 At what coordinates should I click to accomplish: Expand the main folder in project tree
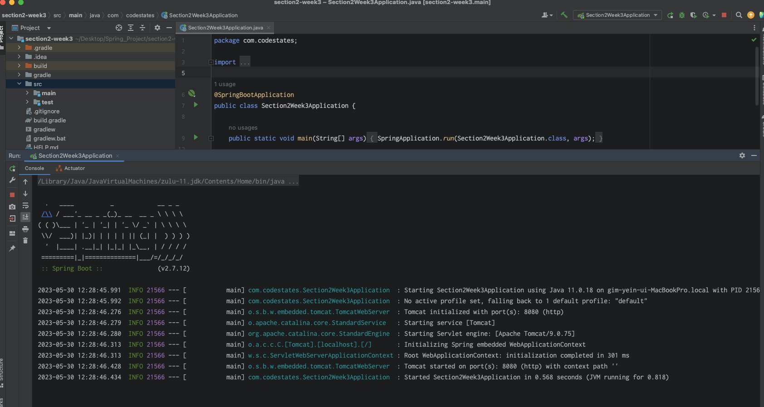(x=27, y=93)
